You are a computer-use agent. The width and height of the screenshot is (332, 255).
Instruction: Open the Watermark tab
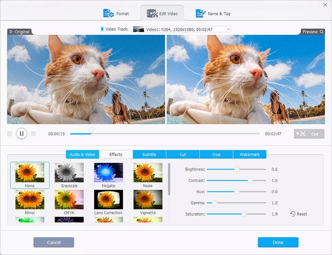click(250, 154)
